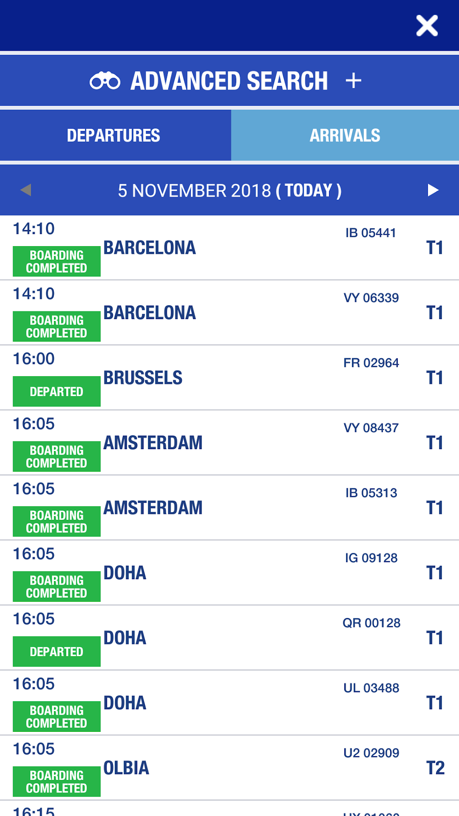This screenshot has width=459, height=816.
Task: Expand Advanced Search with the plus icon
Action: [x=354, y=81]
